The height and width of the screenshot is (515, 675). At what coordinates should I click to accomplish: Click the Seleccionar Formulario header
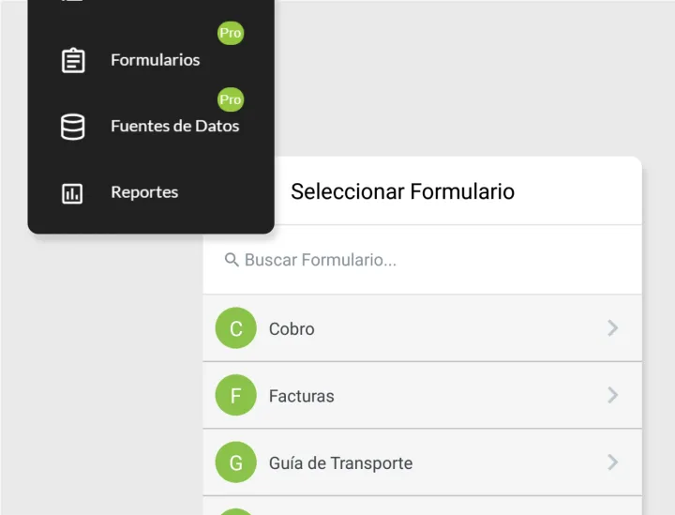point(402,192)
